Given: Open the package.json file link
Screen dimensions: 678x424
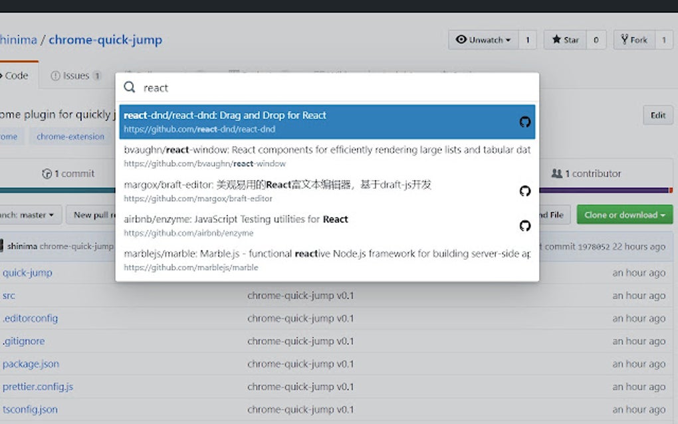Looking at the screenshot, I should pyautogui.click(x=31, y=364).
